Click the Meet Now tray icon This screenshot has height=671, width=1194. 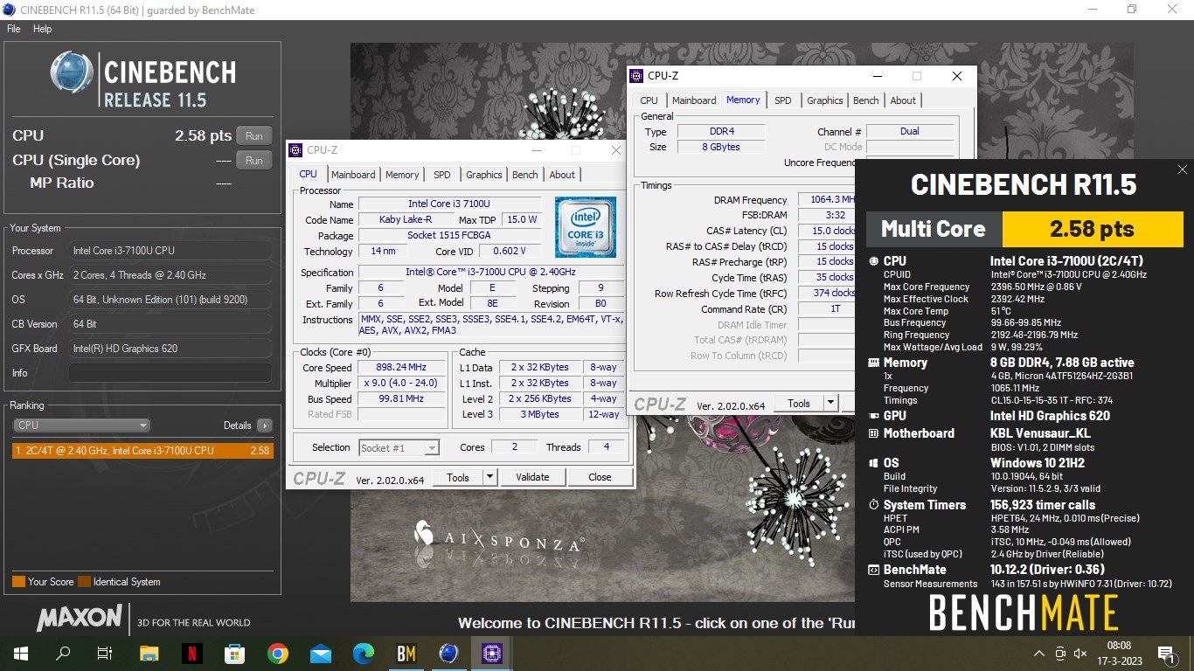pyautogui.click(x=1060, y=653)
